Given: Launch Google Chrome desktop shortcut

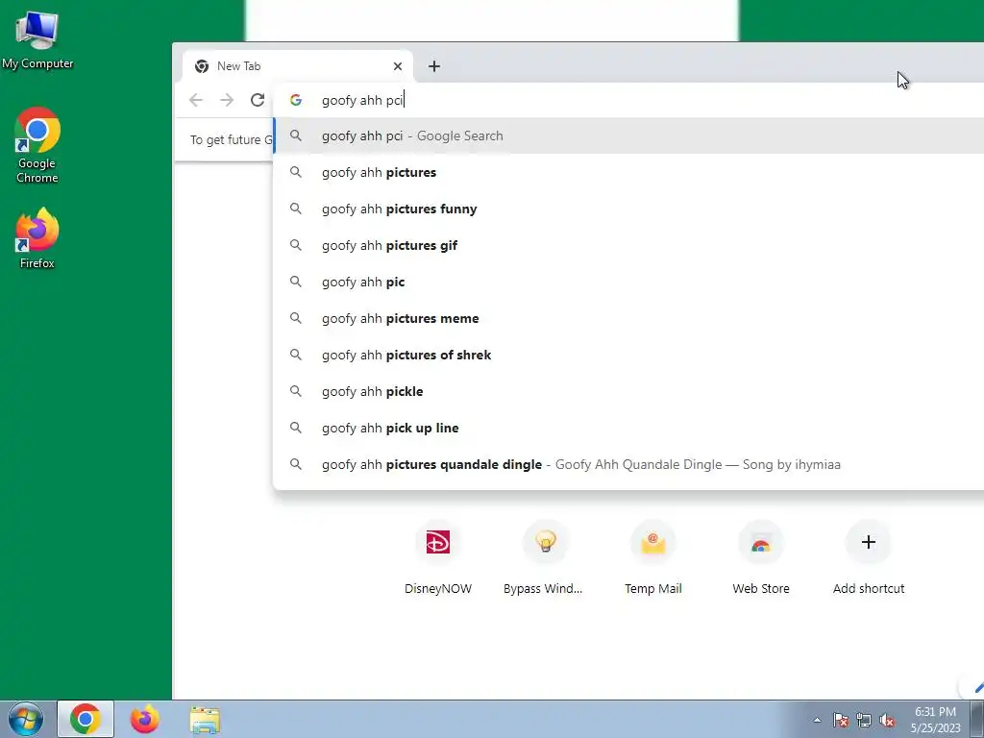Looking at the screenshot, I should tap(37, 145).
